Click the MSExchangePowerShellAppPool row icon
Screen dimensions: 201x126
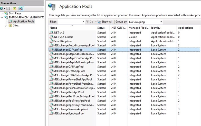click(51, 79)
